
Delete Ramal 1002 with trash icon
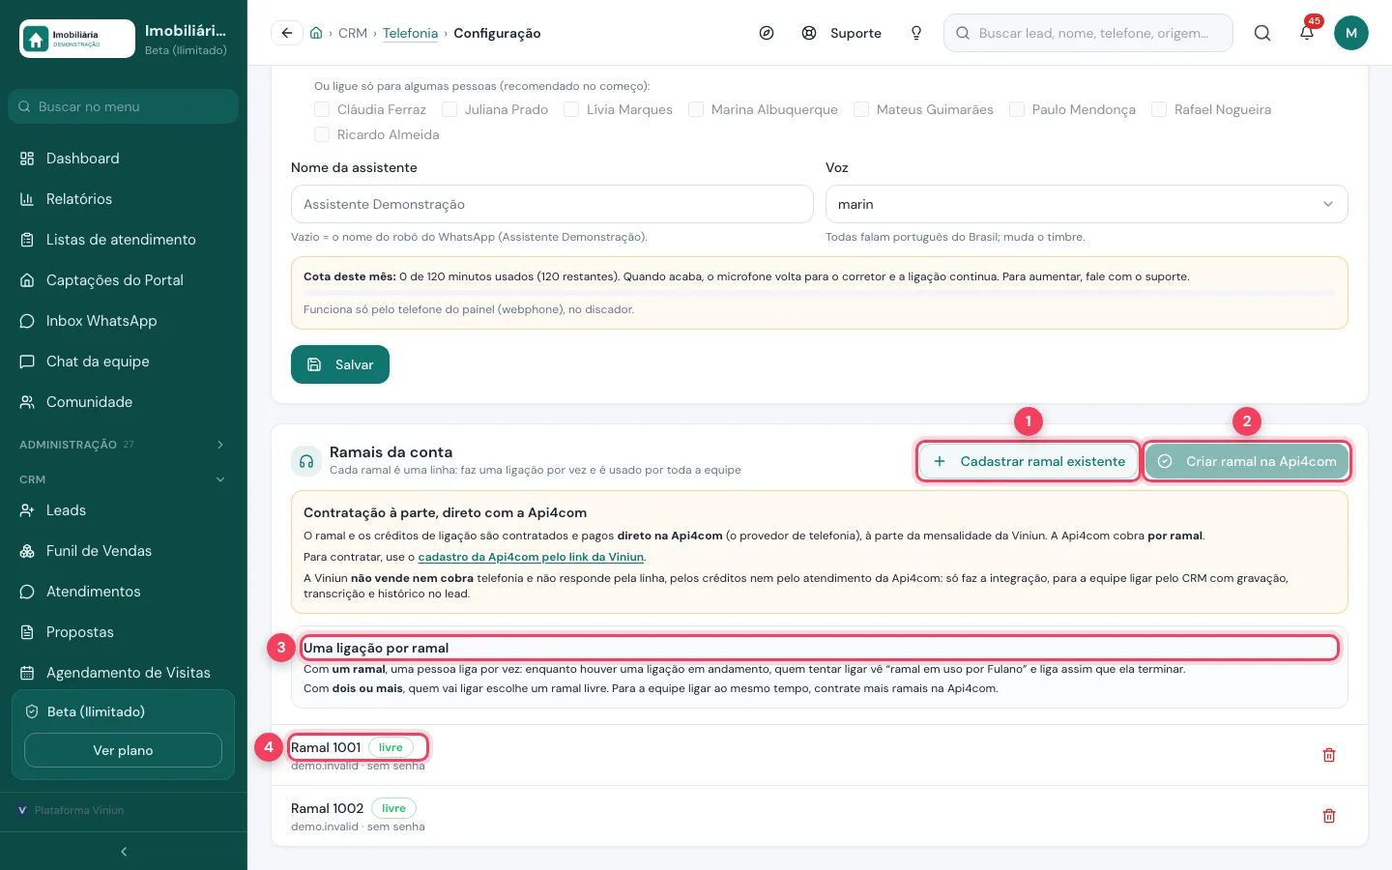[1329, 816]
